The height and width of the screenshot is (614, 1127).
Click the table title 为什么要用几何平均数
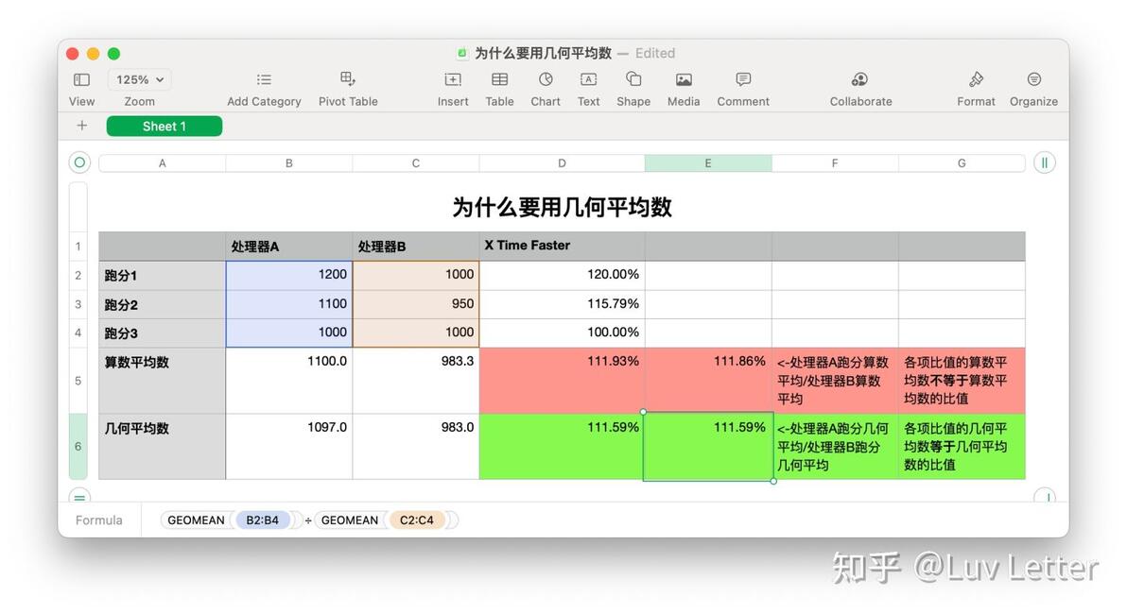(x=562, y=208)
